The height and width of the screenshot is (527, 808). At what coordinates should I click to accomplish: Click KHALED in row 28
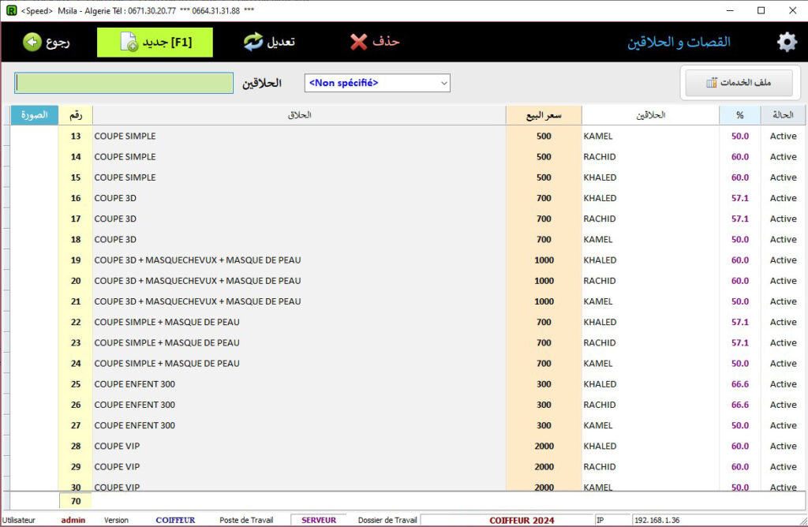point(600,446)
